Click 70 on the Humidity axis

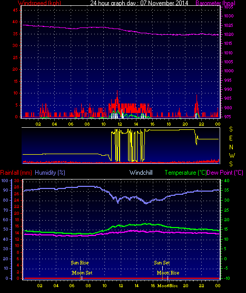[6, 210]
